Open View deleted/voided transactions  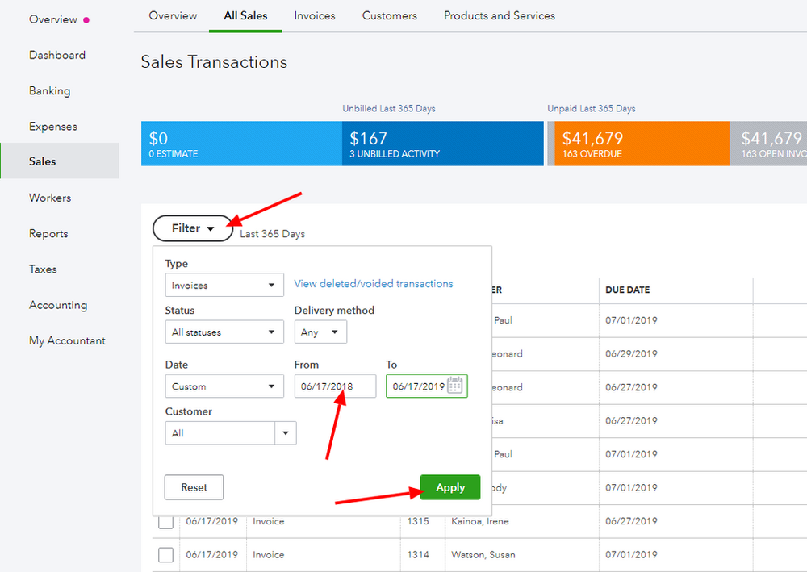(373, 283)
